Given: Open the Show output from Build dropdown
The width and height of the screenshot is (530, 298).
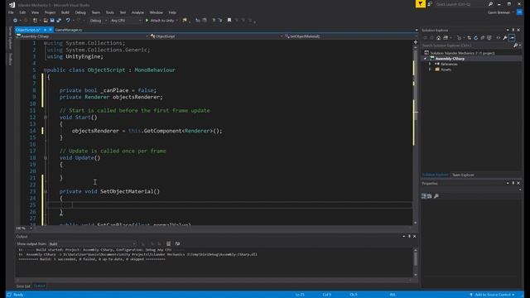Looking at the screenshot, I should point(92,243).
